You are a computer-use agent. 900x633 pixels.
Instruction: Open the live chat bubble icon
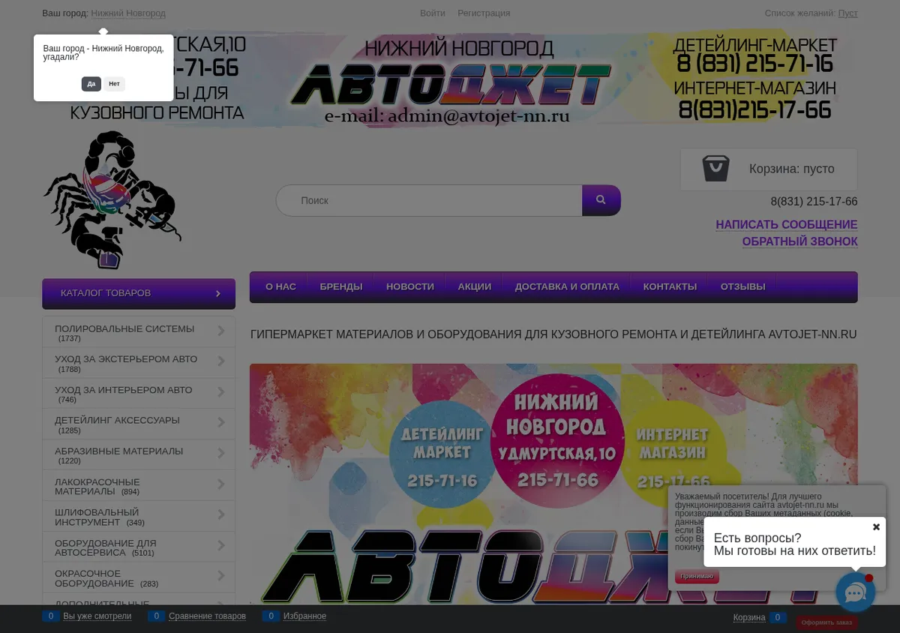pos(856,592)
